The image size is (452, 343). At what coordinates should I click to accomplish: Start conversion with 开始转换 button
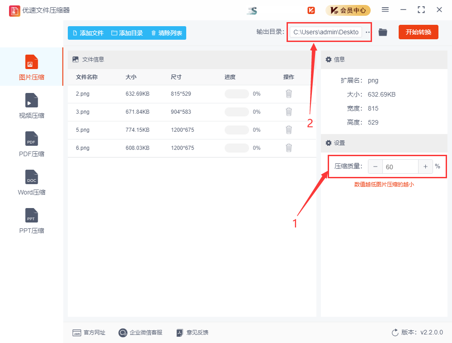pyautogui.click(x=418, y=32)
